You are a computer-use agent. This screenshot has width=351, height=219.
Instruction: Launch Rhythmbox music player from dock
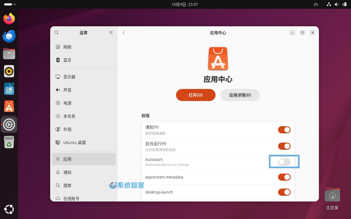pos(9,71)
